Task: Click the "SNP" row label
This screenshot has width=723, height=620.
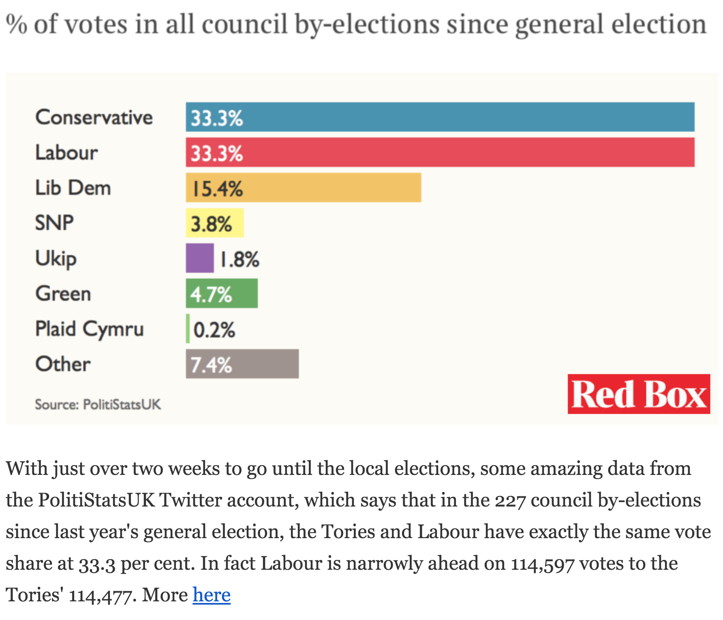Action: [54, 223]
